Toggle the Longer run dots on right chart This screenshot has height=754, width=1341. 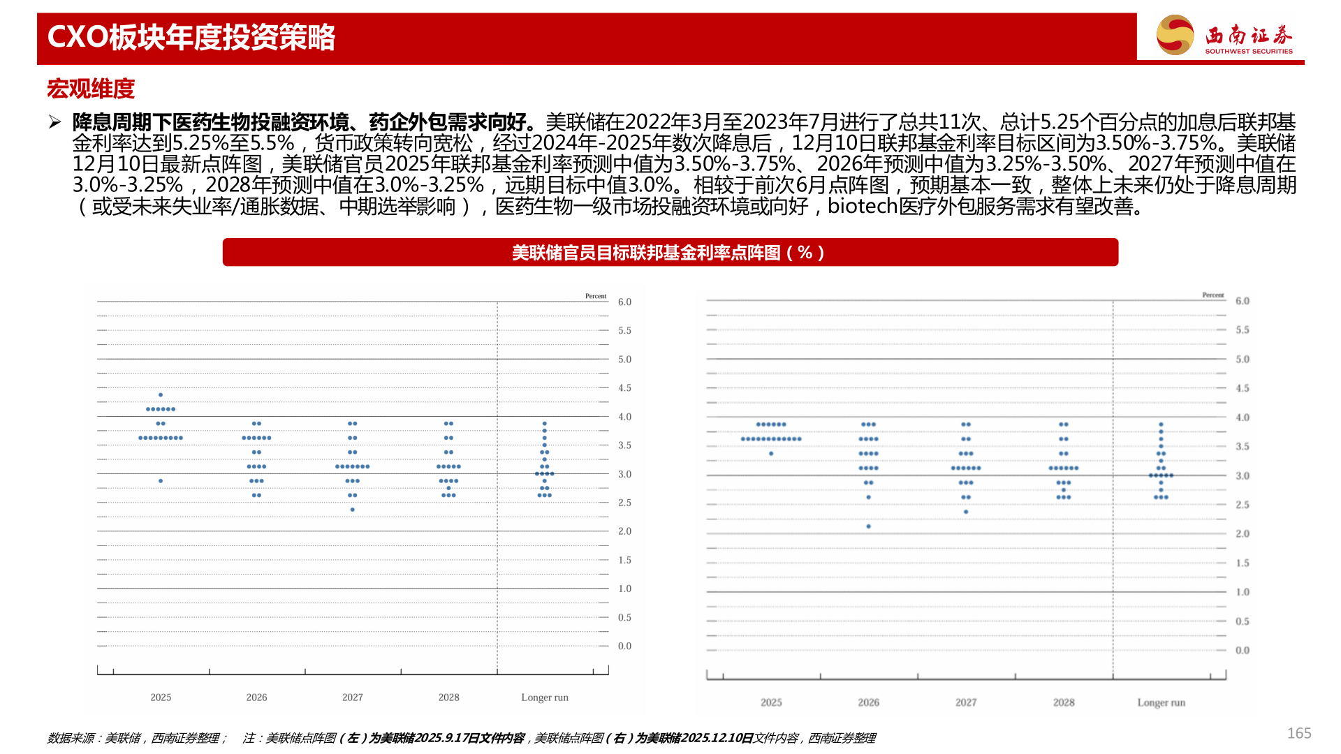[x=1162, y=461]
